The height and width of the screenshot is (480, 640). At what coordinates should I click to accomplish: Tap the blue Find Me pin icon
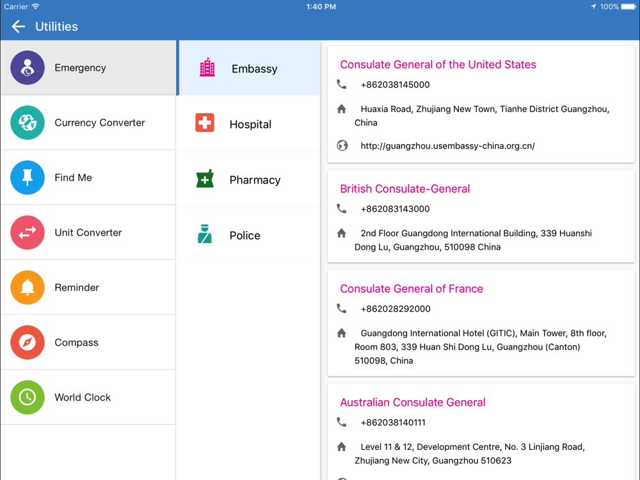[28, 177]
